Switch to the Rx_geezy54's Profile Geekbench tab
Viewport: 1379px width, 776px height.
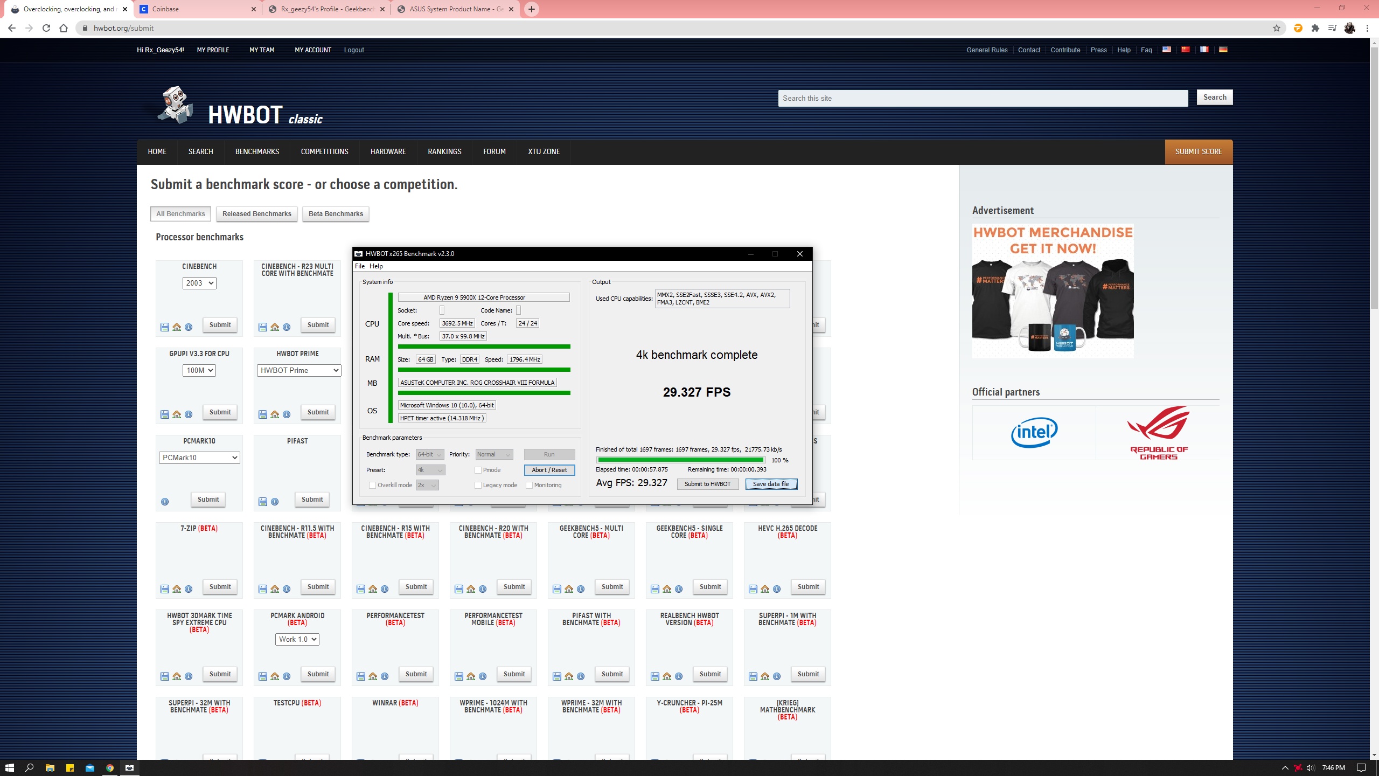(326, 9)
